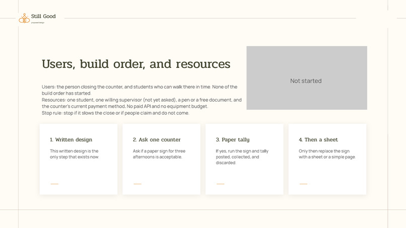Screen dimensions: 406x228
Task: Click the gray 'Not started' placeholder box
Action: pos(307,78)
